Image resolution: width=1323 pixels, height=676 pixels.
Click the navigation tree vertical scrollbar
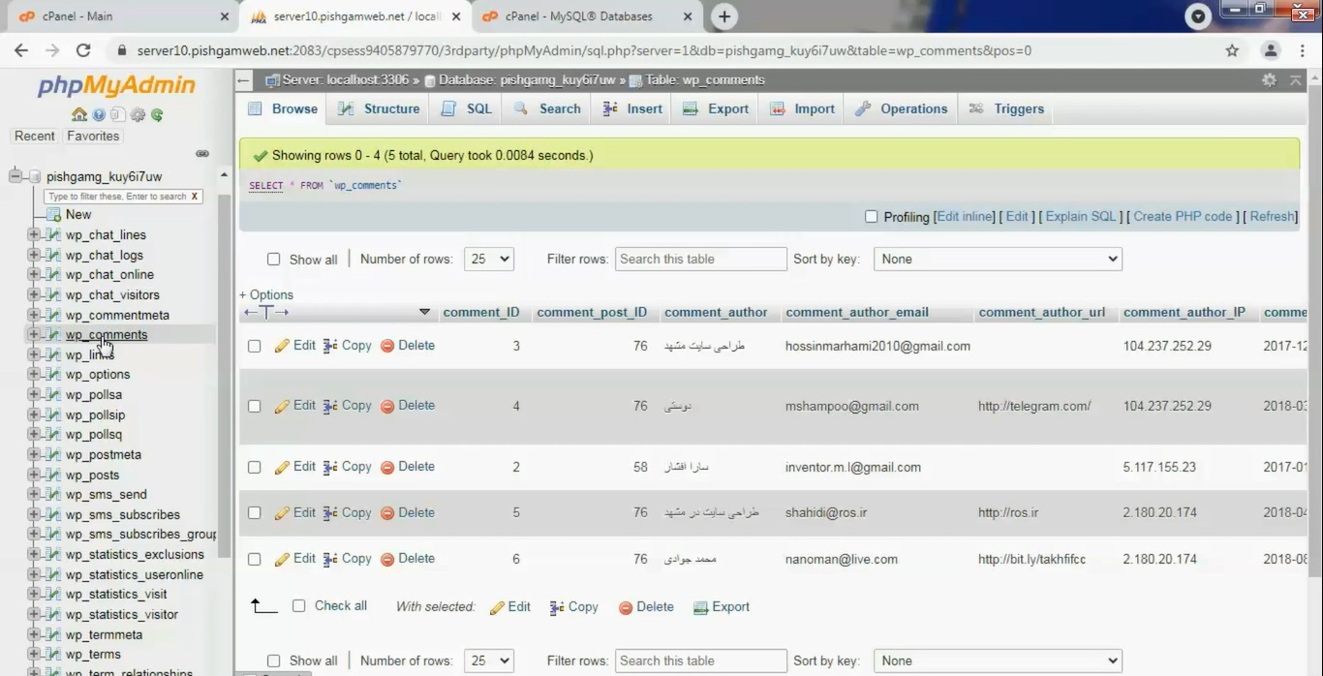225,378
